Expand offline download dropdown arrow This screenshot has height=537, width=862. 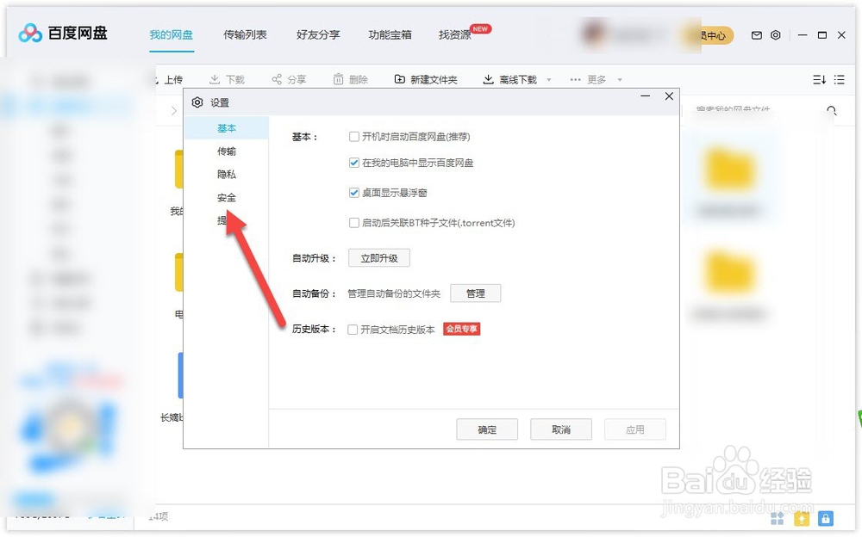(548, 80)
